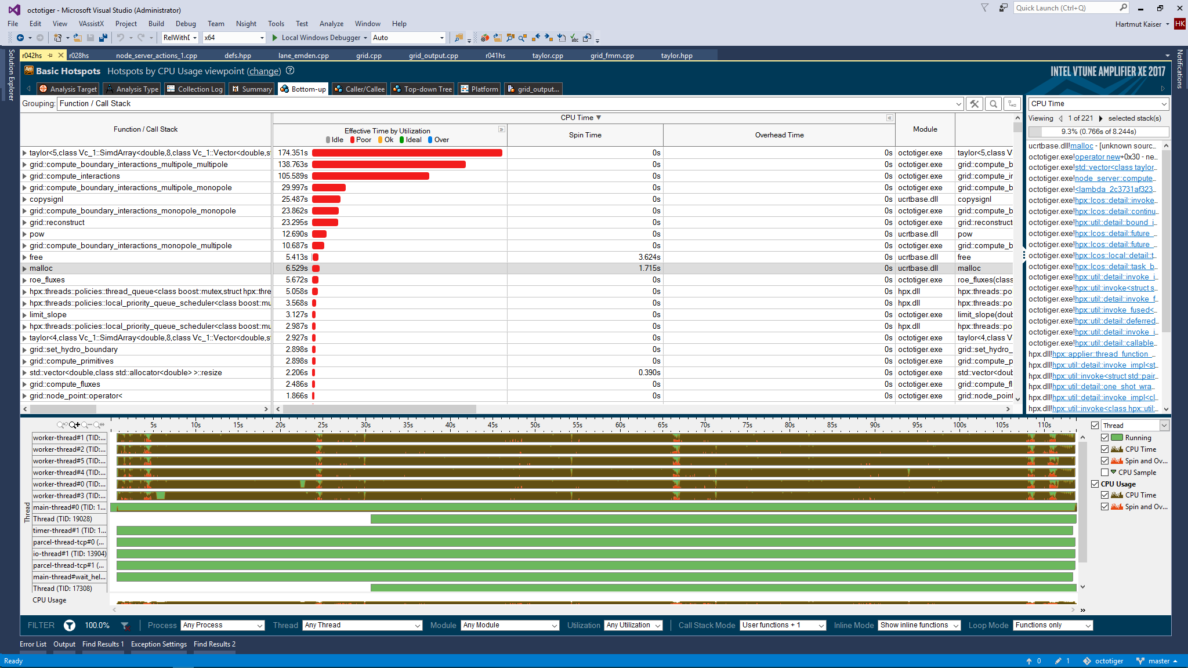The height and width of the screenshot is (668, 1188).
Task: Click the change viewpoint link
Action: [264, 71]
